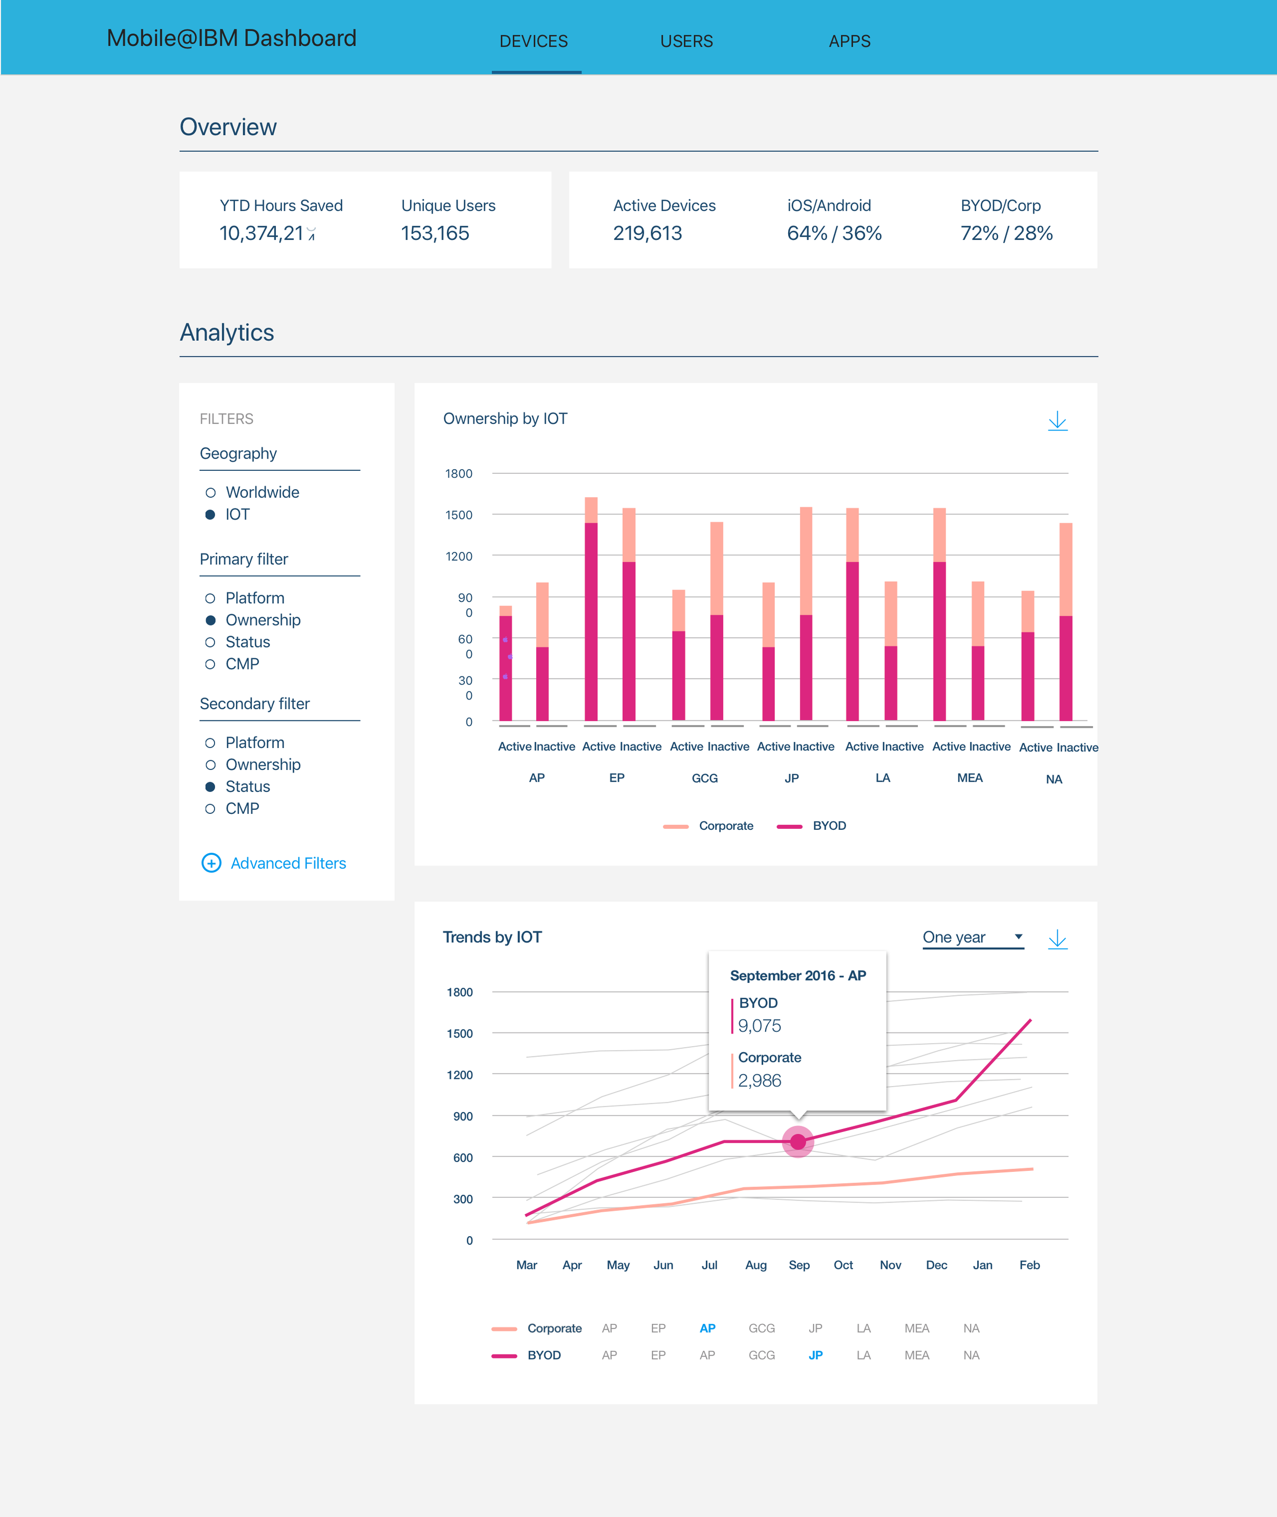This screenshot has height=1517, width=1277.
Task: Download the Ownership by IOT chart
Action: coord(1057,421)
